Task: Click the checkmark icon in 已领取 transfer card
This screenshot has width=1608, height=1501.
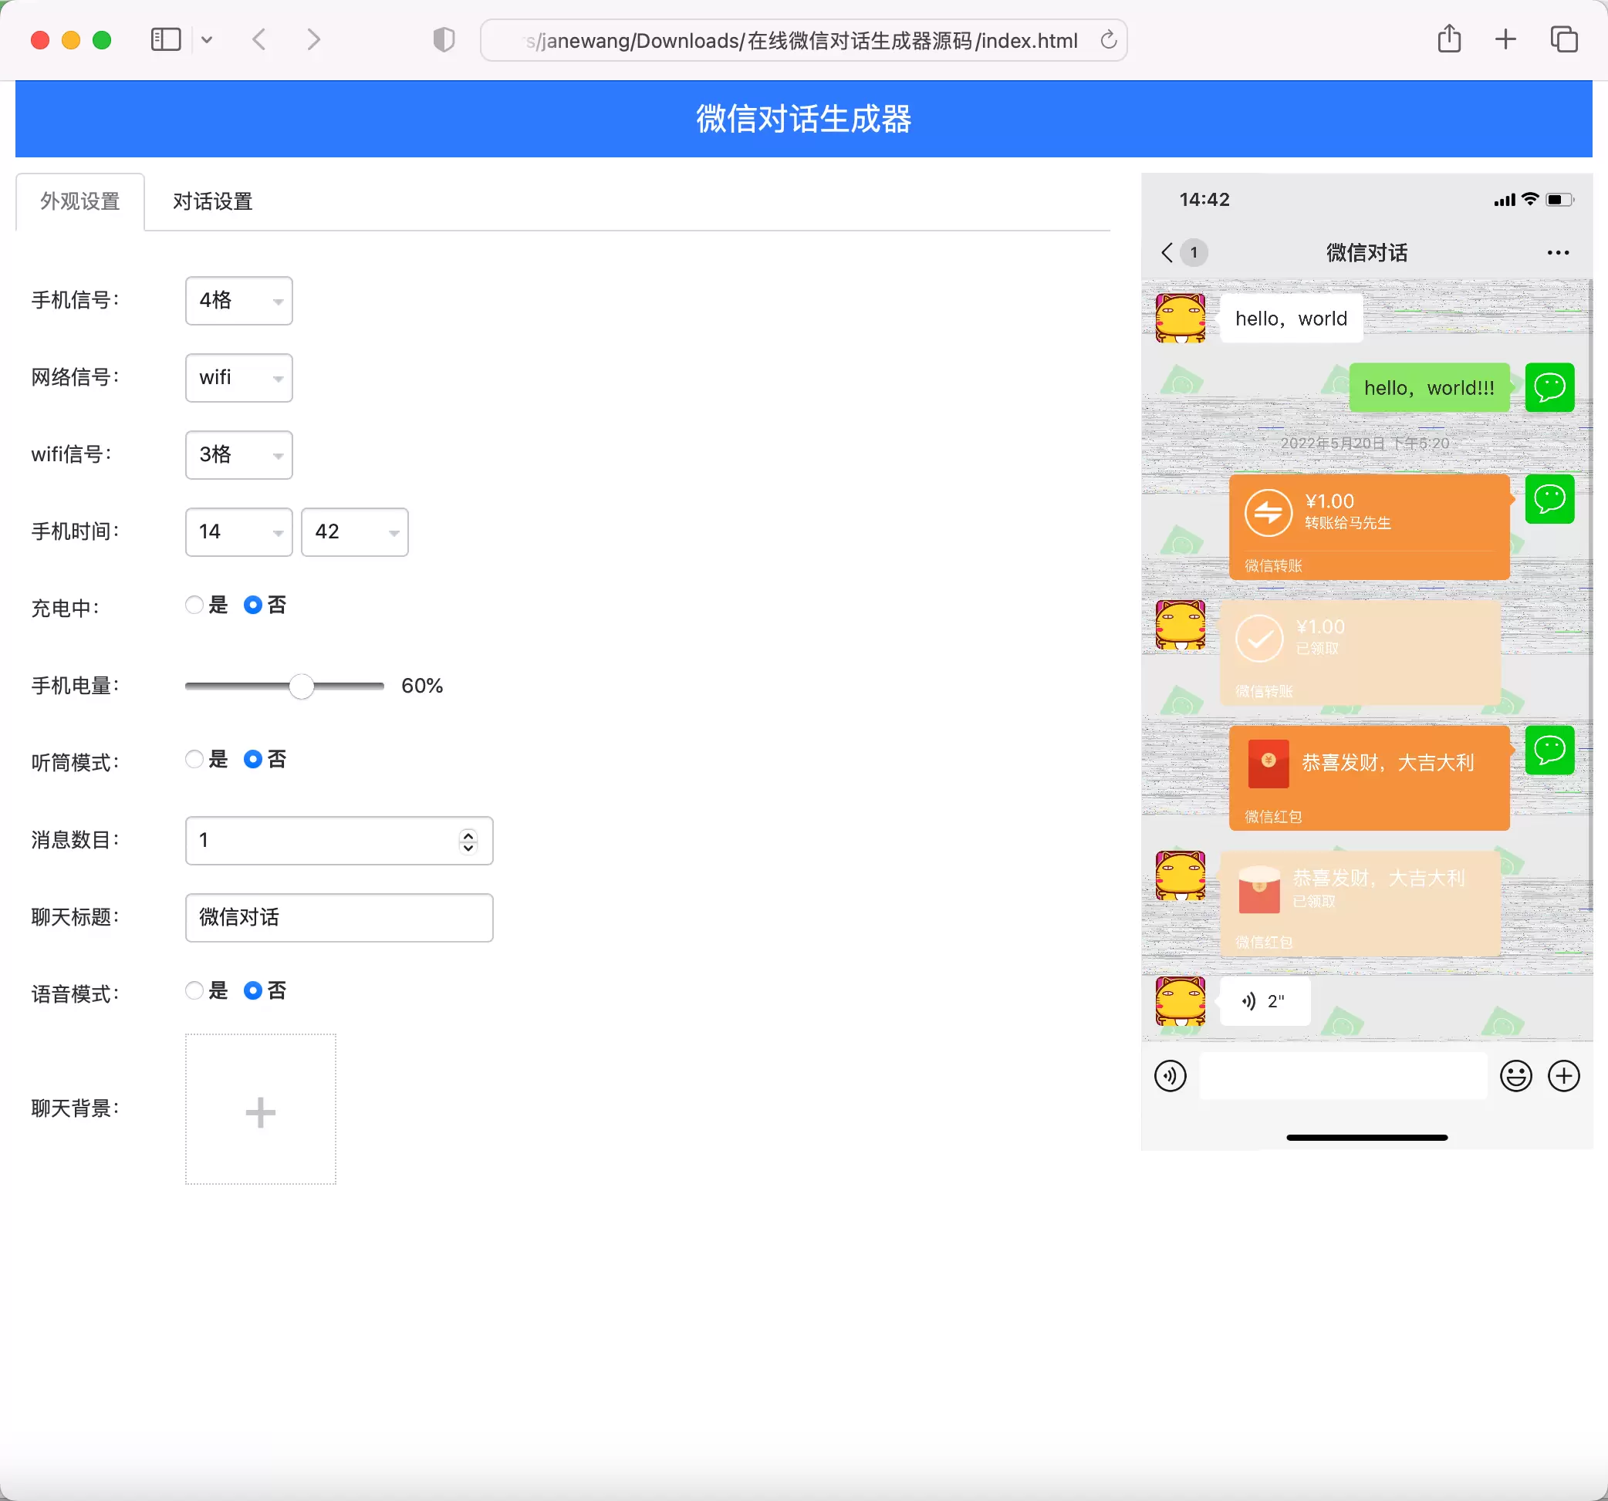Action: tap(1259, 639)
